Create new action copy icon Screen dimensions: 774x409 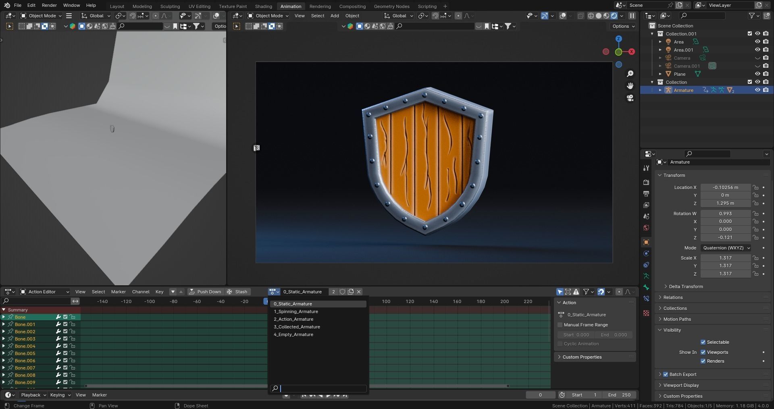tap(351, 292)
